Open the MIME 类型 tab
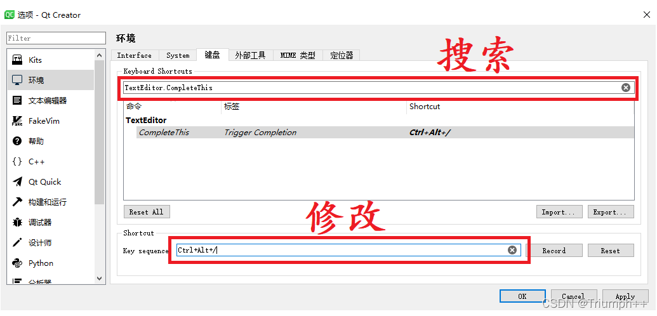The image size is (657, 316). pyautogui.click(x=298, y=55)
